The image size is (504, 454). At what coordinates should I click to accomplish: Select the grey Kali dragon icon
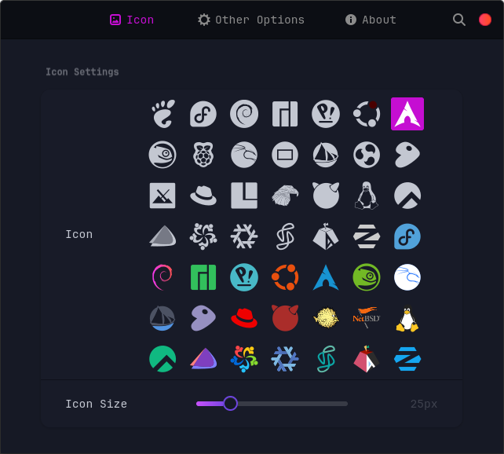coord(244,155)
